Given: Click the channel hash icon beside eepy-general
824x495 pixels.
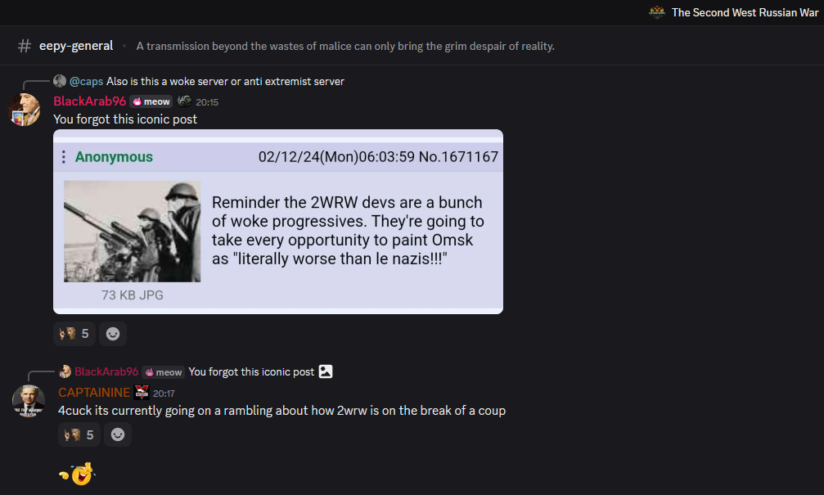Looking at the screenshot, I should pos(25,47).
